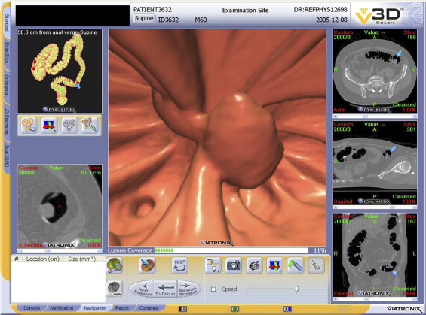Screen dimensions: 426x315
Task: Click the Slice 381 label in Sagittal view
Action: coord(409,127)
